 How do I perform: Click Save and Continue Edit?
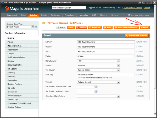point(126,28)
